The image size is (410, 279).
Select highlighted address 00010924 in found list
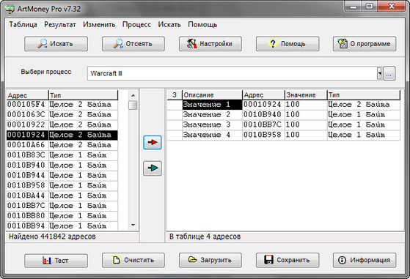click(26, 135)
